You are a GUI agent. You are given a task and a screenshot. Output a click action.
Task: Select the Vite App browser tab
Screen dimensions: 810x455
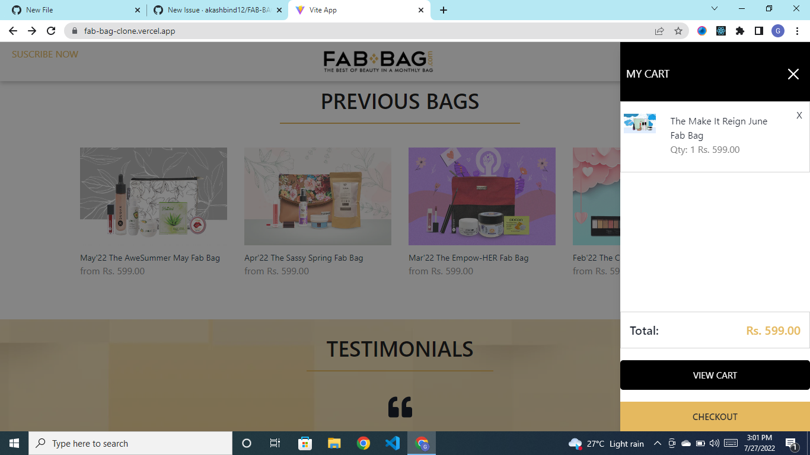tap(359, 10)
